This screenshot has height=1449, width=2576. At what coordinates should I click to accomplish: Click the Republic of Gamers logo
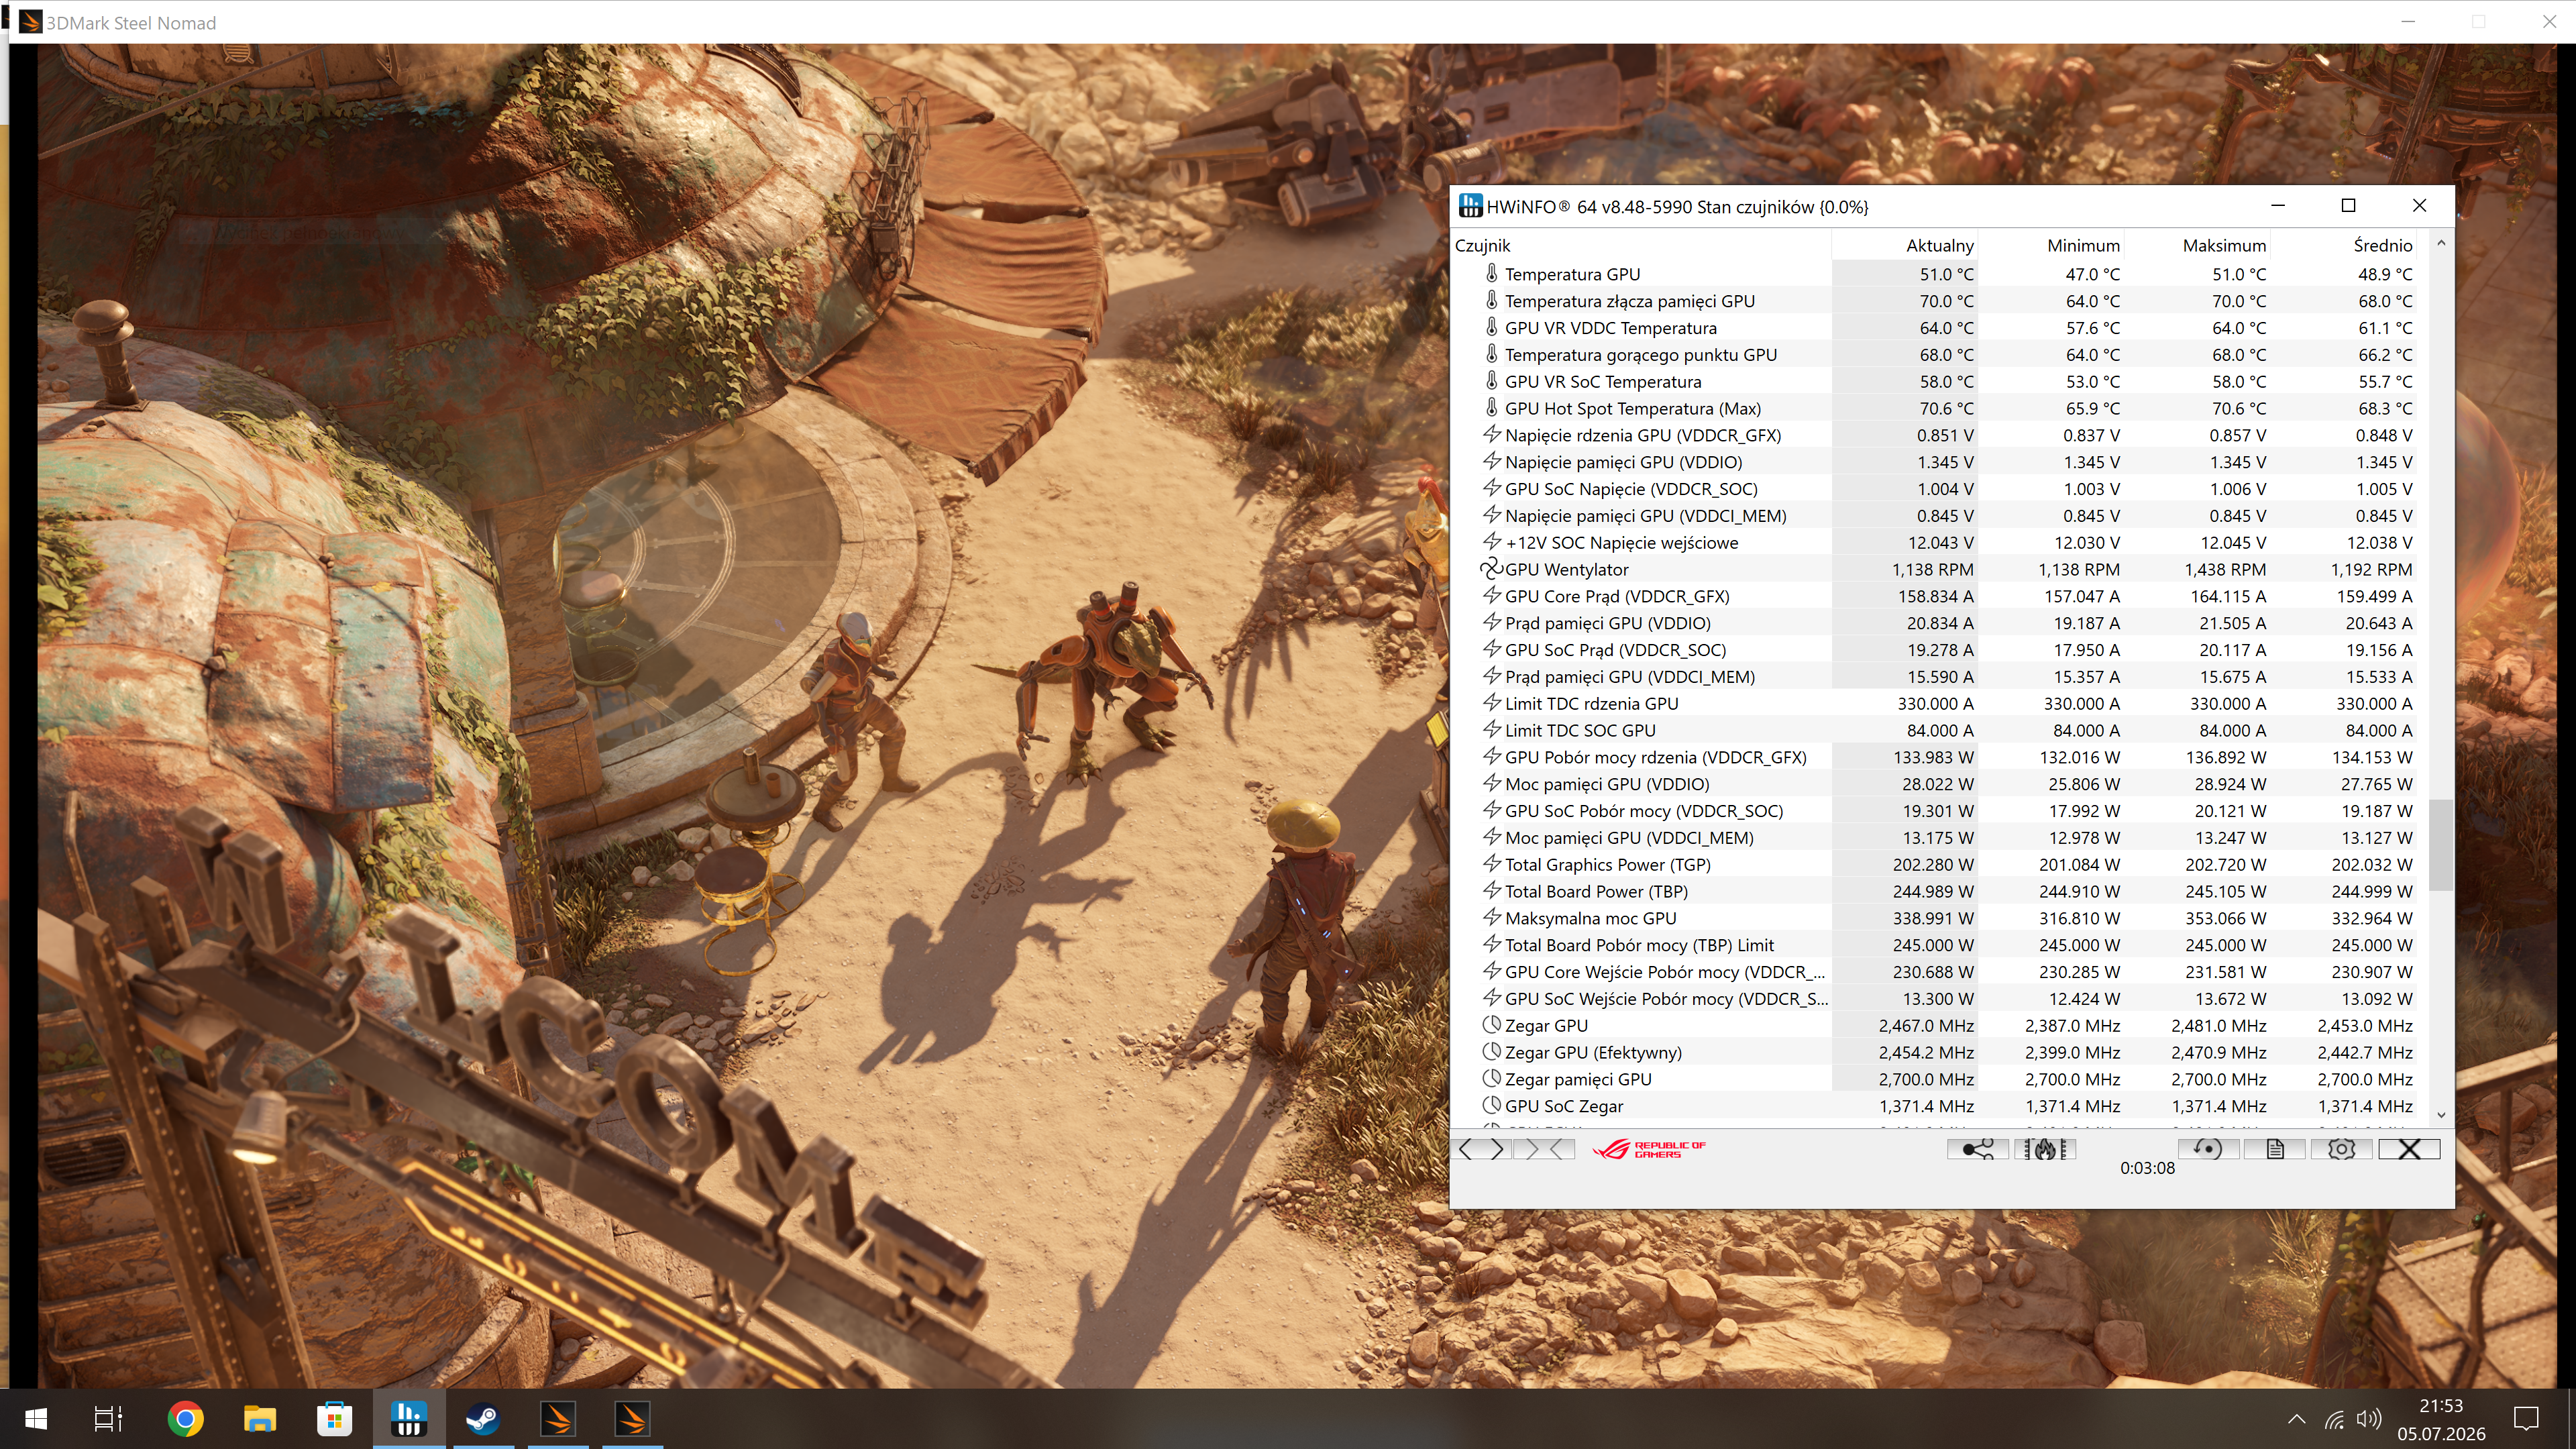pyautogui.click(x=1649, y=1149)
